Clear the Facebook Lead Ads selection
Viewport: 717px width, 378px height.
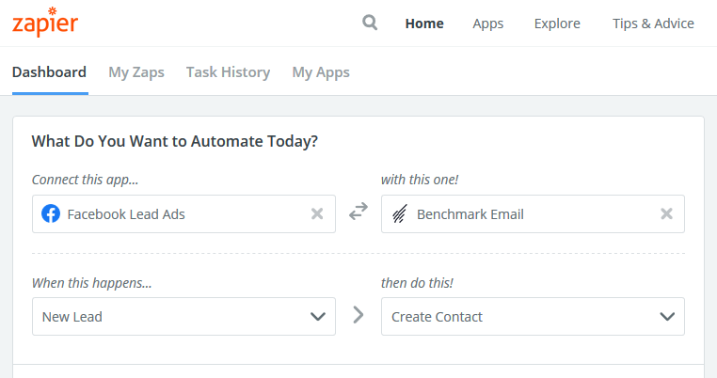click(317, 214)
